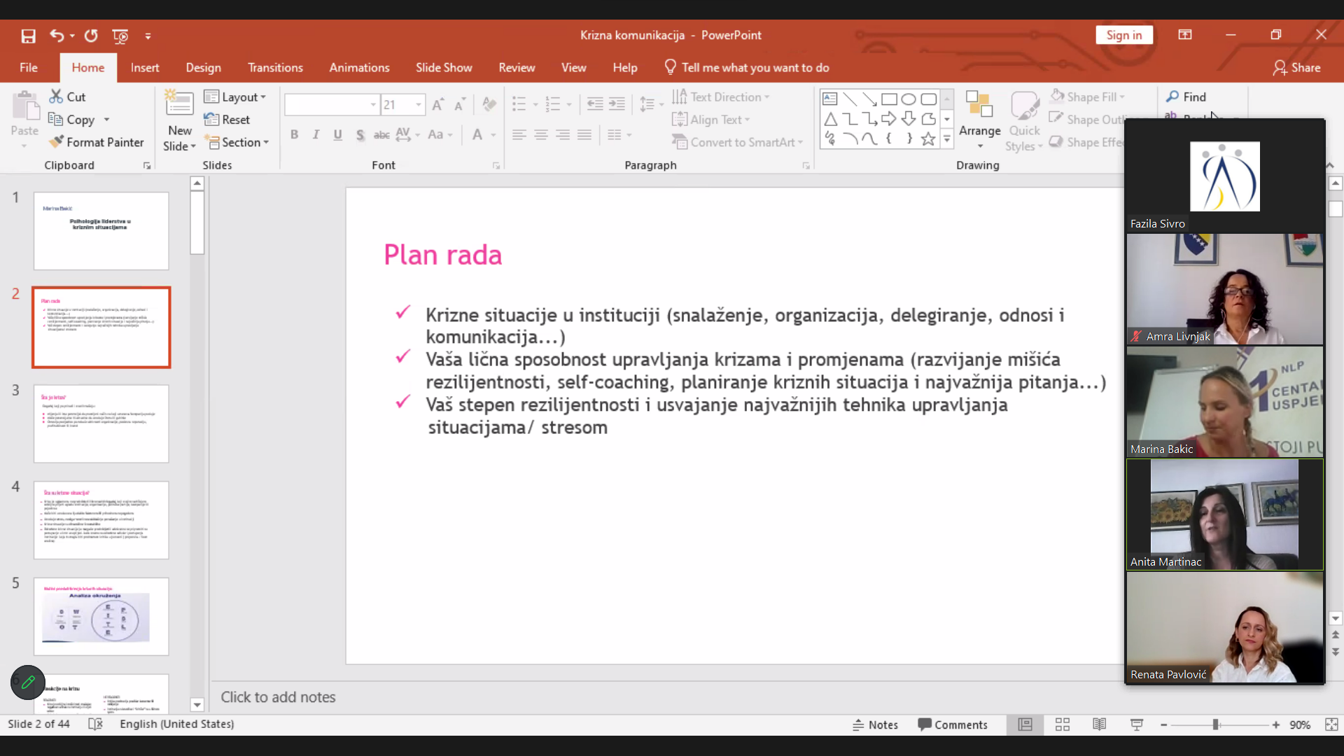Save the presentation with the Save icon

tap(28, 36)
